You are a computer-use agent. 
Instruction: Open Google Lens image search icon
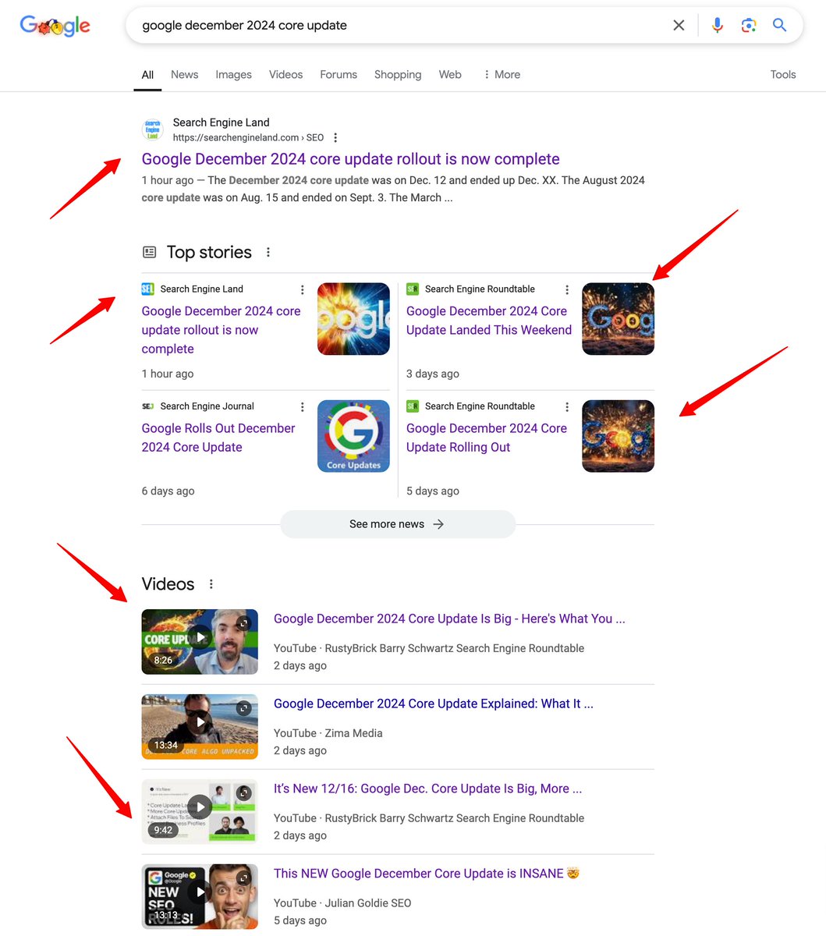tap(749, 25)
